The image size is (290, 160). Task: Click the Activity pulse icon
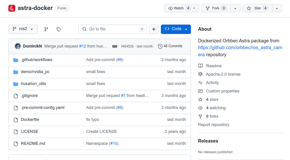(x=200, y=83)
